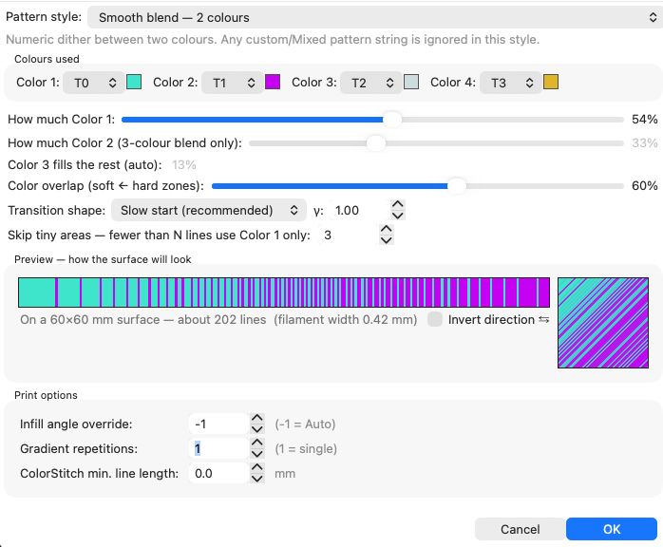Viewport: 663px width, 547px height.
Task: Click the horizontal gradient preview strip
Action: click(284, 292)
